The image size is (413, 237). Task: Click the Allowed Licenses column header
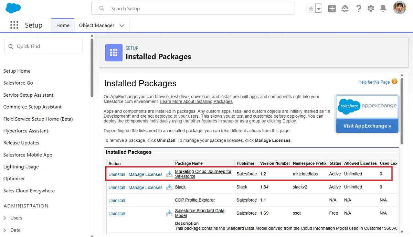pyautogui.click(x=360, y=163)
